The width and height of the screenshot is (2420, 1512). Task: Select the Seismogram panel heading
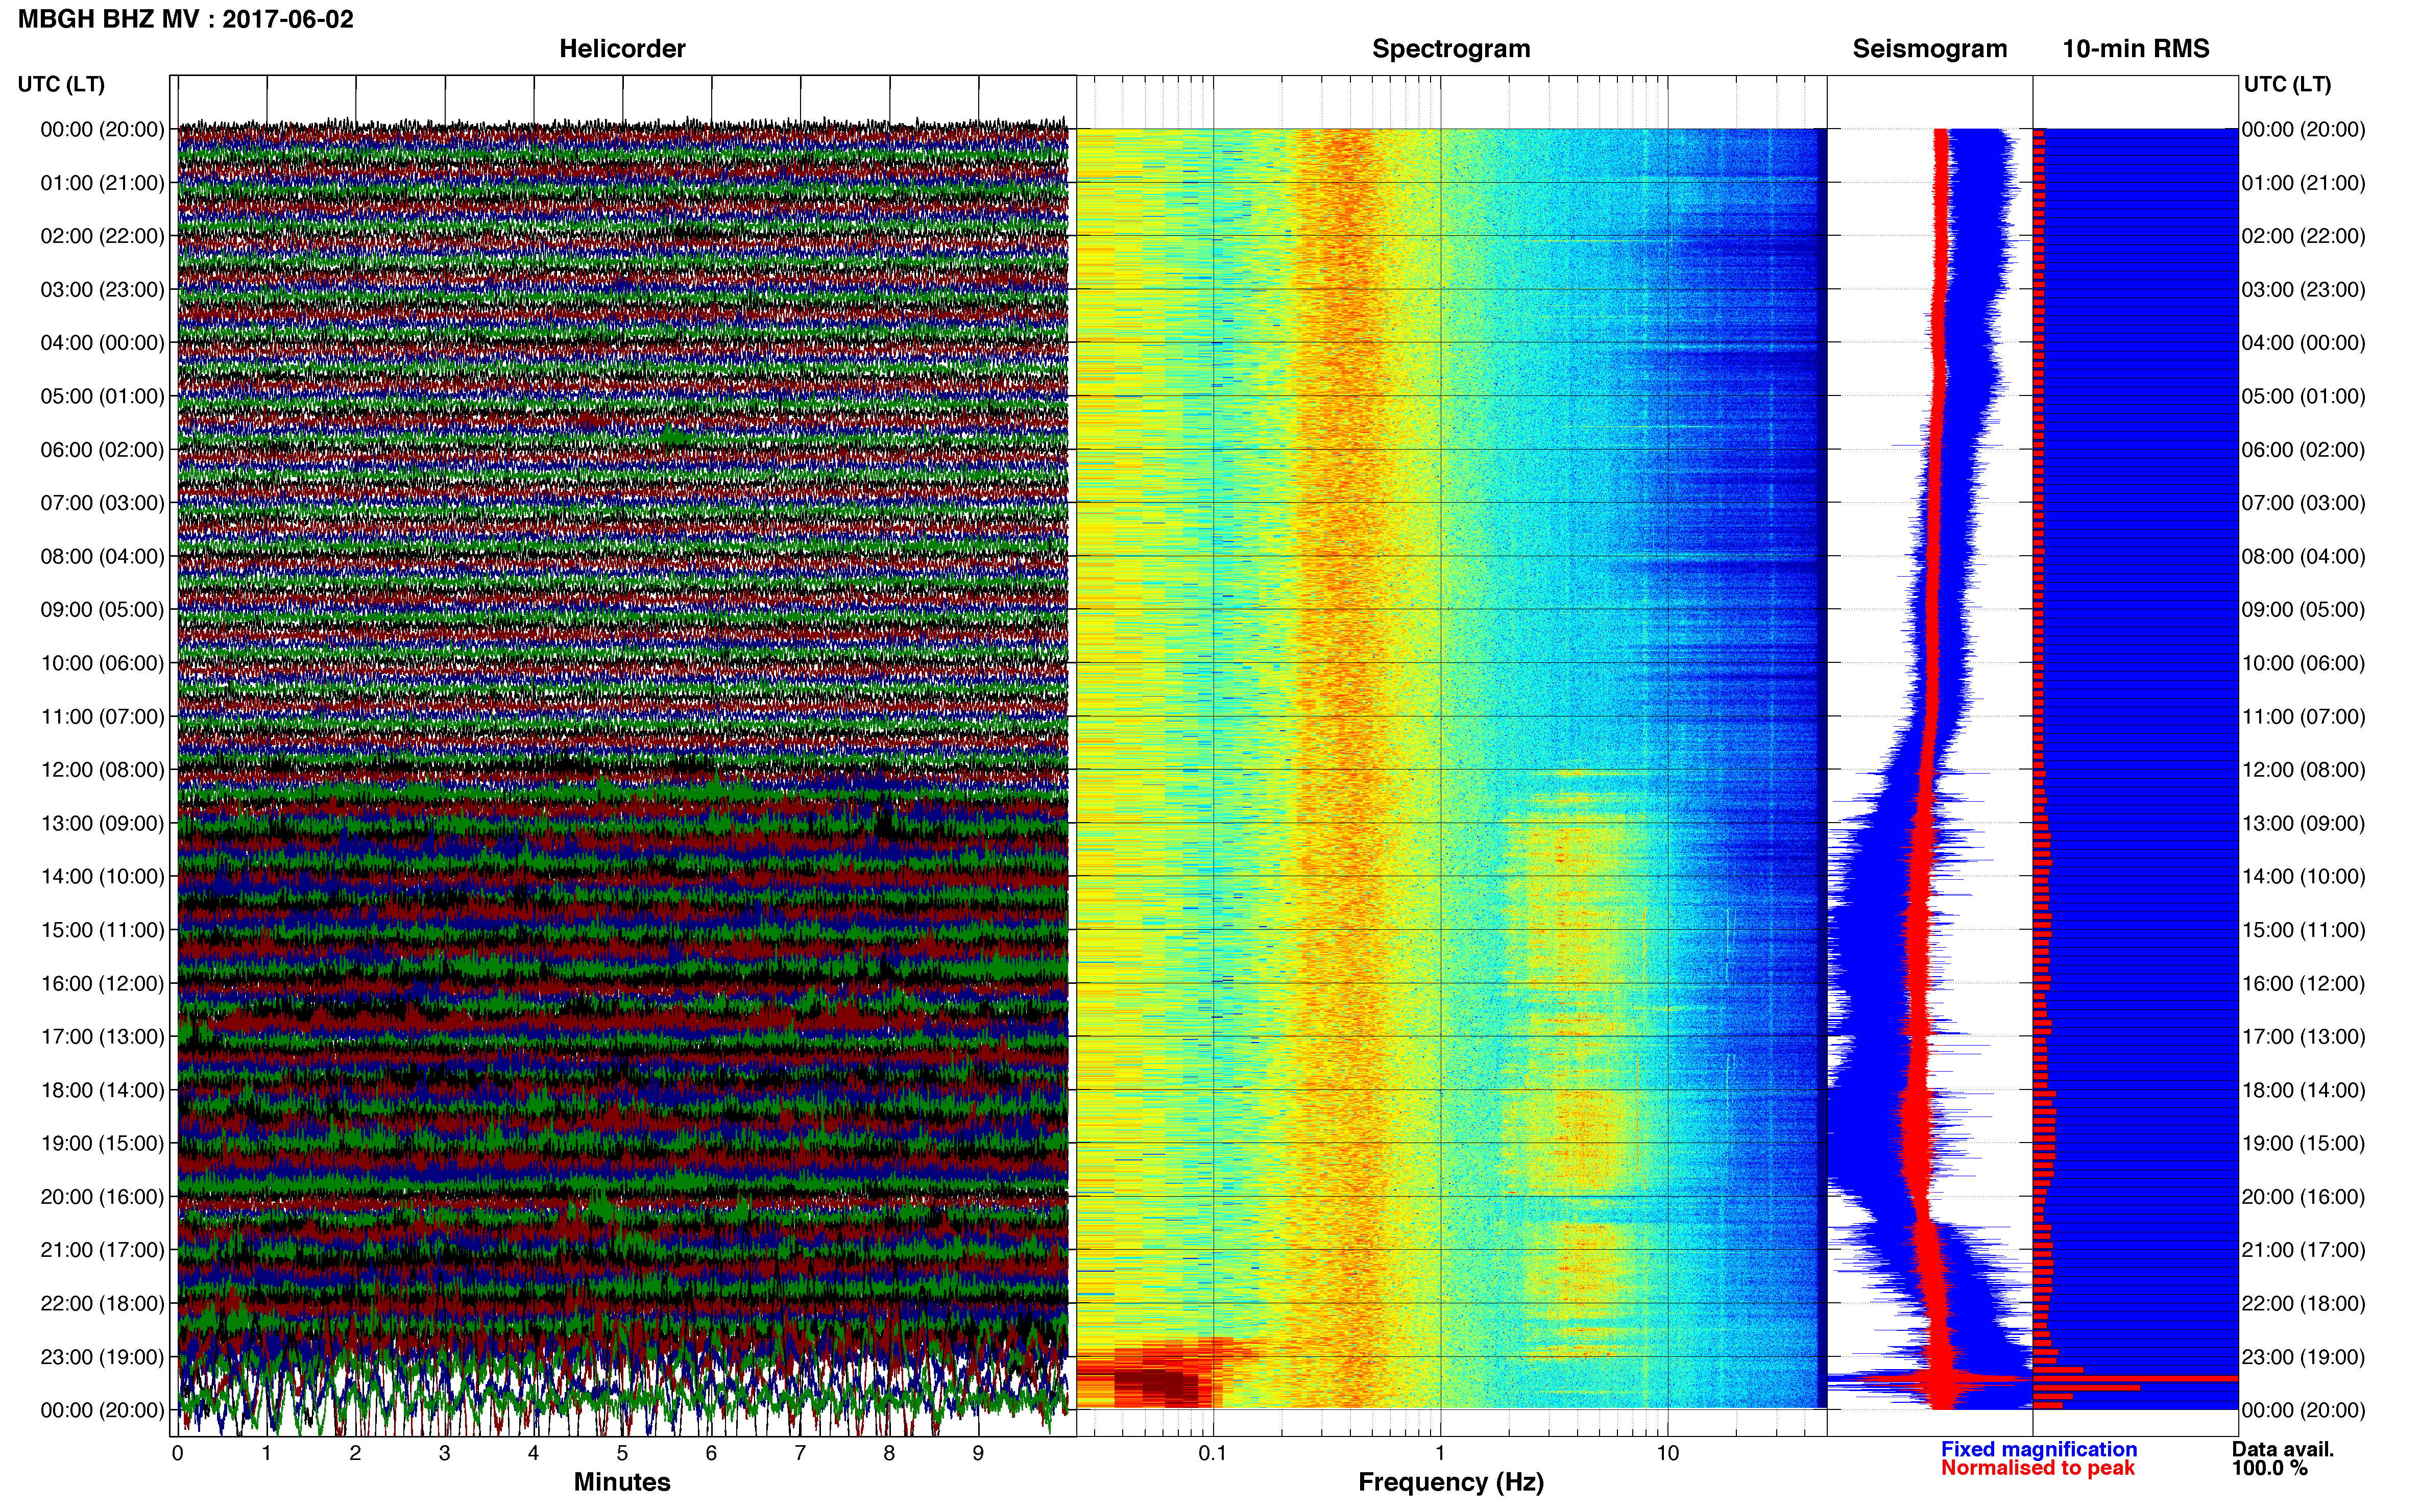pyautogui.click(x=1930, y=49)
